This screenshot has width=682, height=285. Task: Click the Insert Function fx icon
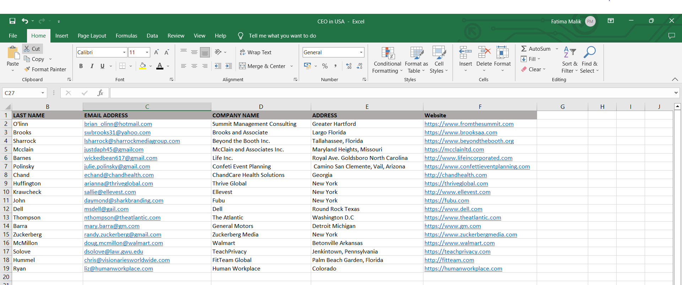point(100,93)
